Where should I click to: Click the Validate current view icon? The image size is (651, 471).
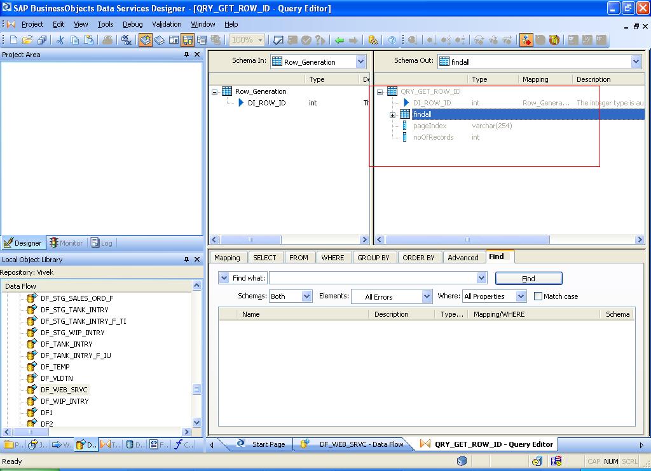point(278,40)
